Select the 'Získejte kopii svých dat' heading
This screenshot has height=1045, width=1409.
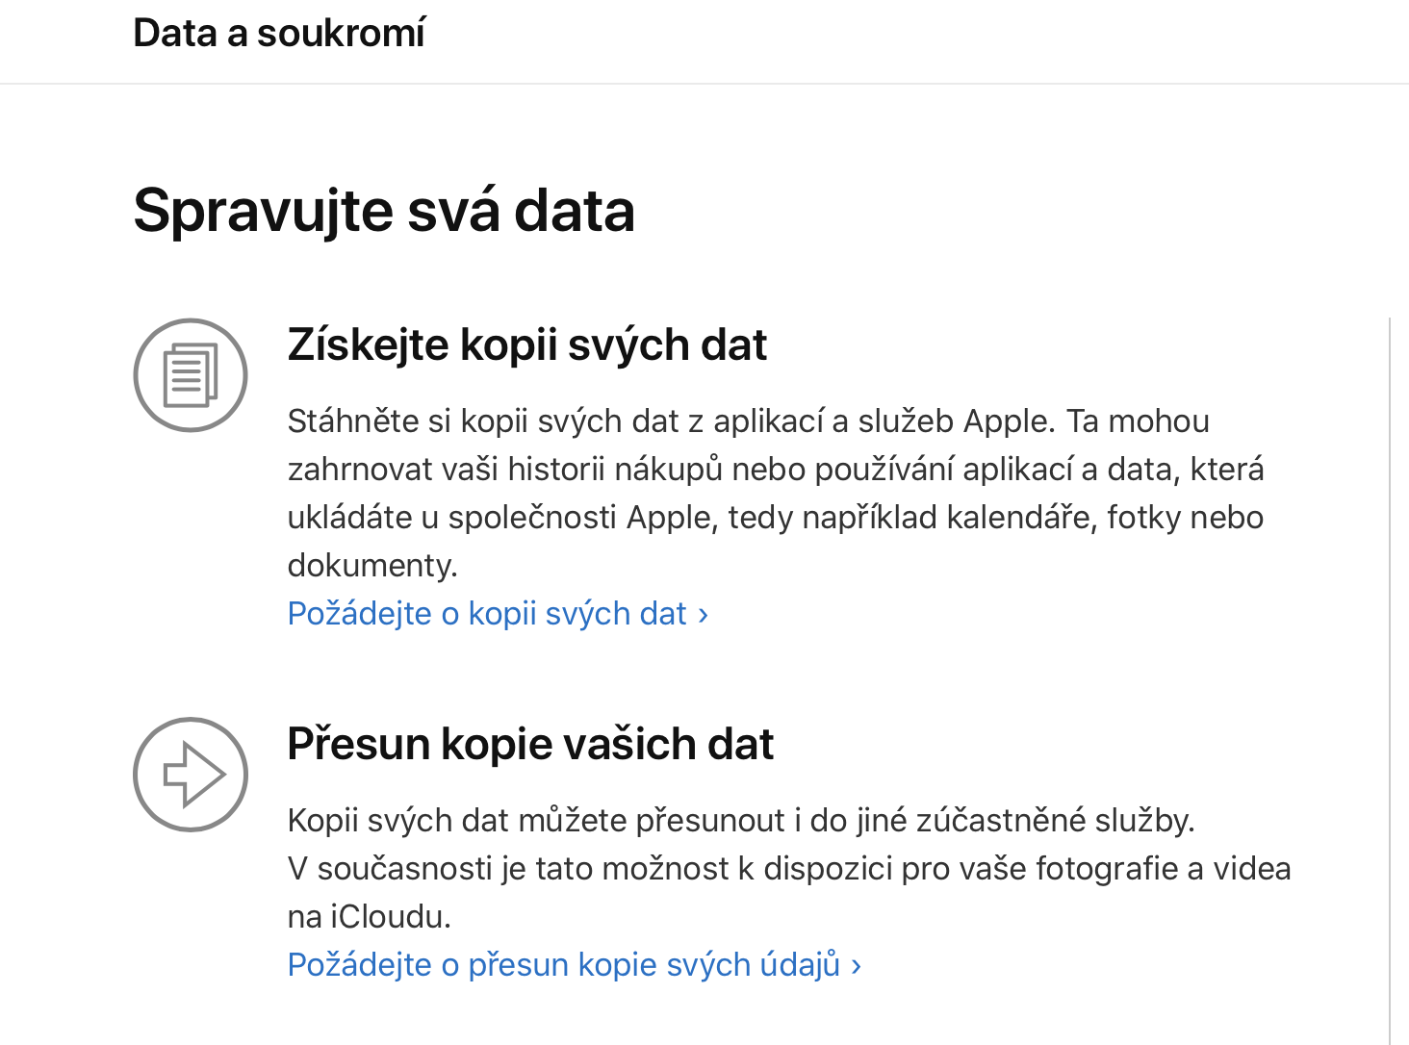[x=526, y=344]
